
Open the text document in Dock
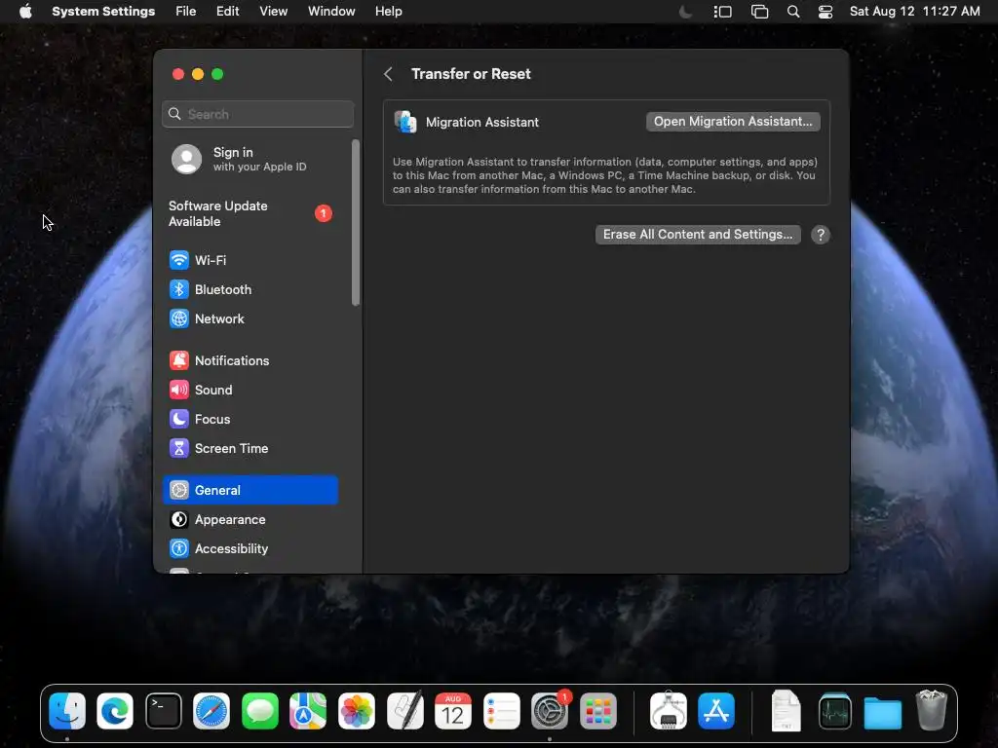click(x=787, y=710)
